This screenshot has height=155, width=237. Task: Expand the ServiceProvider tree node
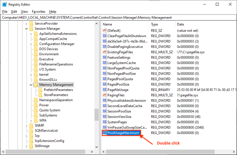[x=27, y=24]
